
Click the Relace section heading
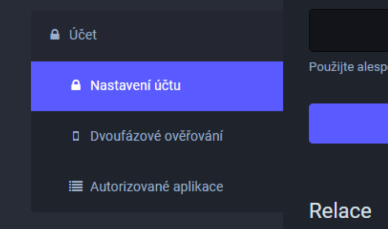pyautogui.click(x=340, y=211)
